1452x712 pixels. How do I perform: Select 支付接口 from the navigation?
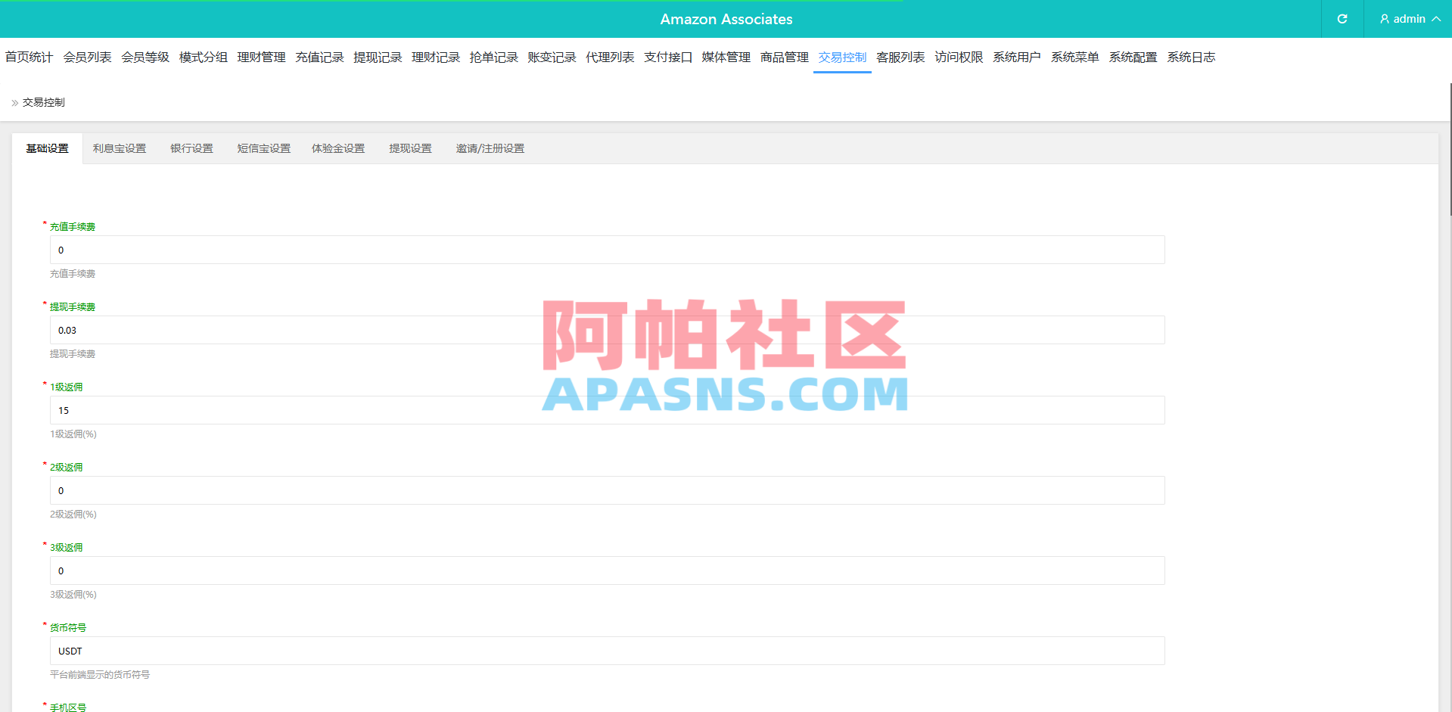(667, 57)
